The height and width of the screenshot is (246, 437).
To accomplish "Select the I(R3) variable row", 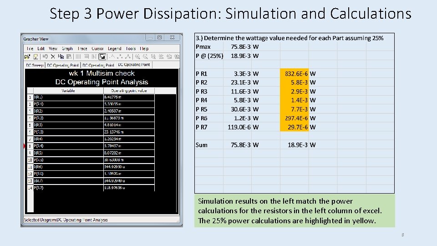I will pyautogui.click(x=68, y=125).
